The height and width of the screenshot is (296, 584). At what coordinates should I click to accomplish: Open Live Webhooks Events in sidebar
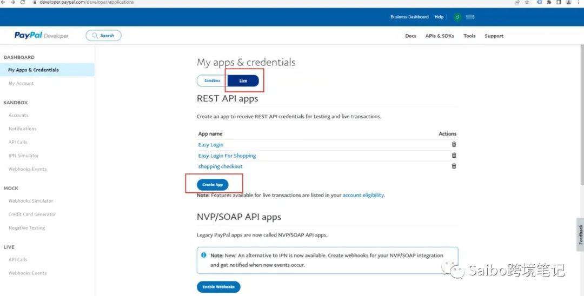pos(28,273)
